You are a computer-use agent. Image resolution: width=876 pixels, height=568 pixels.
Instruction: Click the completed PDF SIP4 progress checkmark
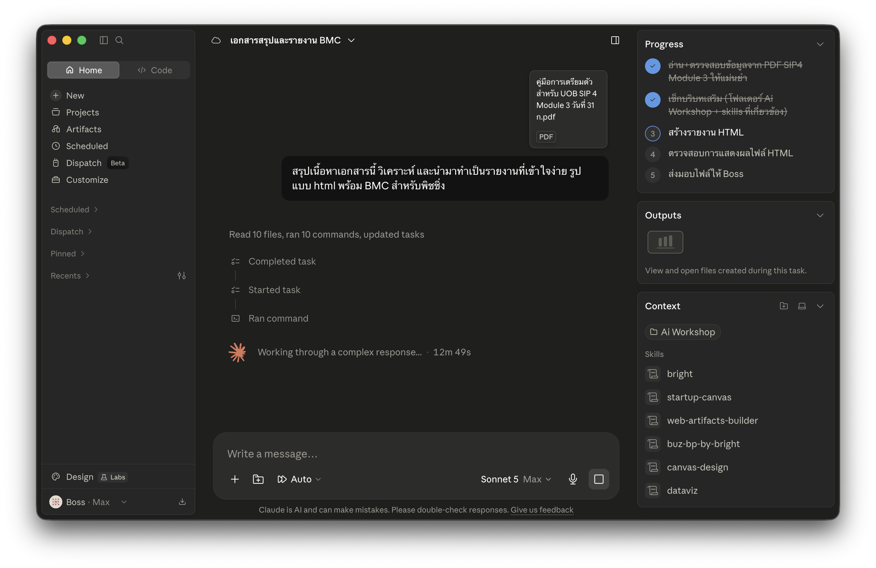652,66
